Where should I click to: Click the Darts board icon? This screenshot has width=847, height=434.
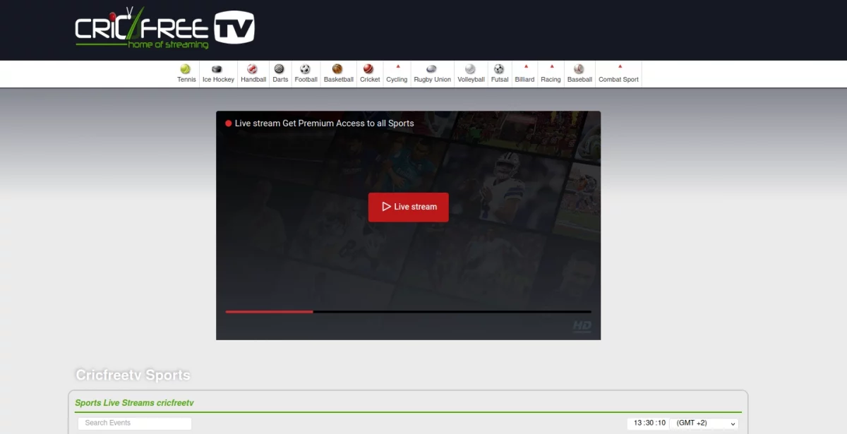coord(280,69)
